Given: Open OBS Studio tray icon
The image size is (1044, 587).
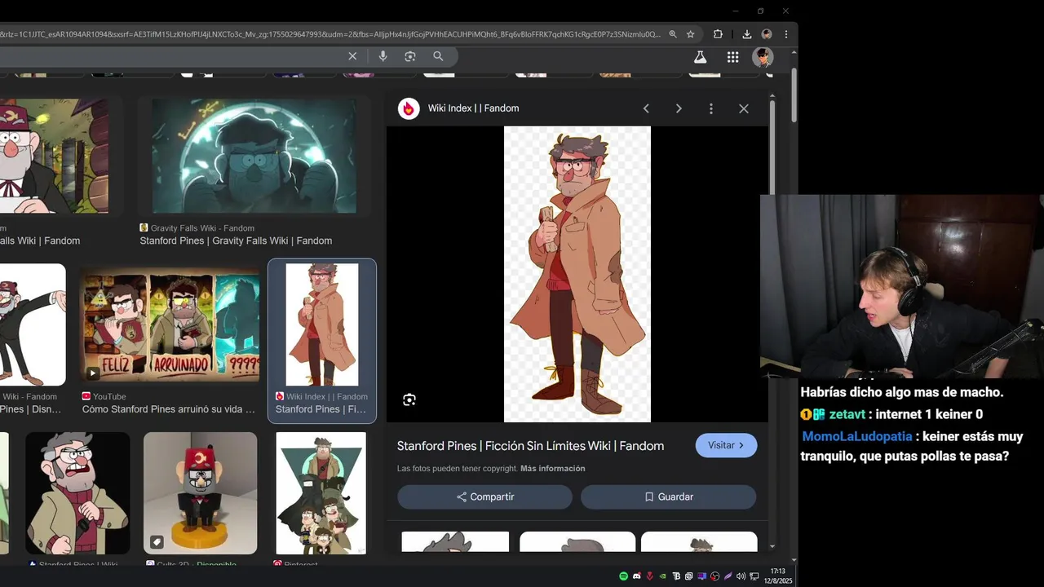Looking at the screenshot, I should (715, 576).
